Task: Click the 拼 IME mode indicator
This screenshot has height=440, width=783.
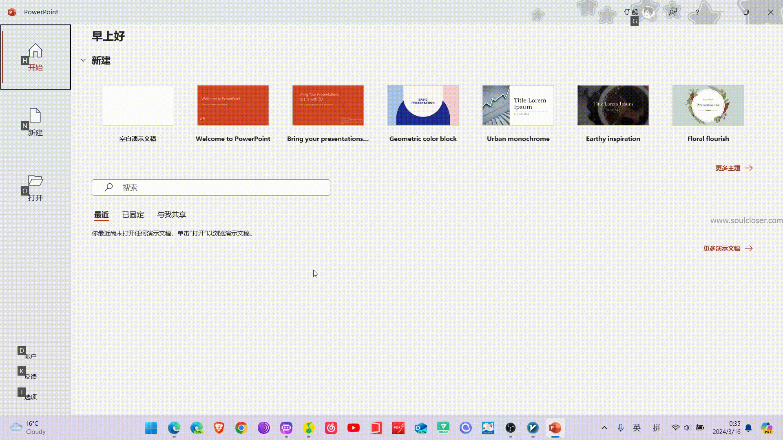Action: (x=657, y=428)
